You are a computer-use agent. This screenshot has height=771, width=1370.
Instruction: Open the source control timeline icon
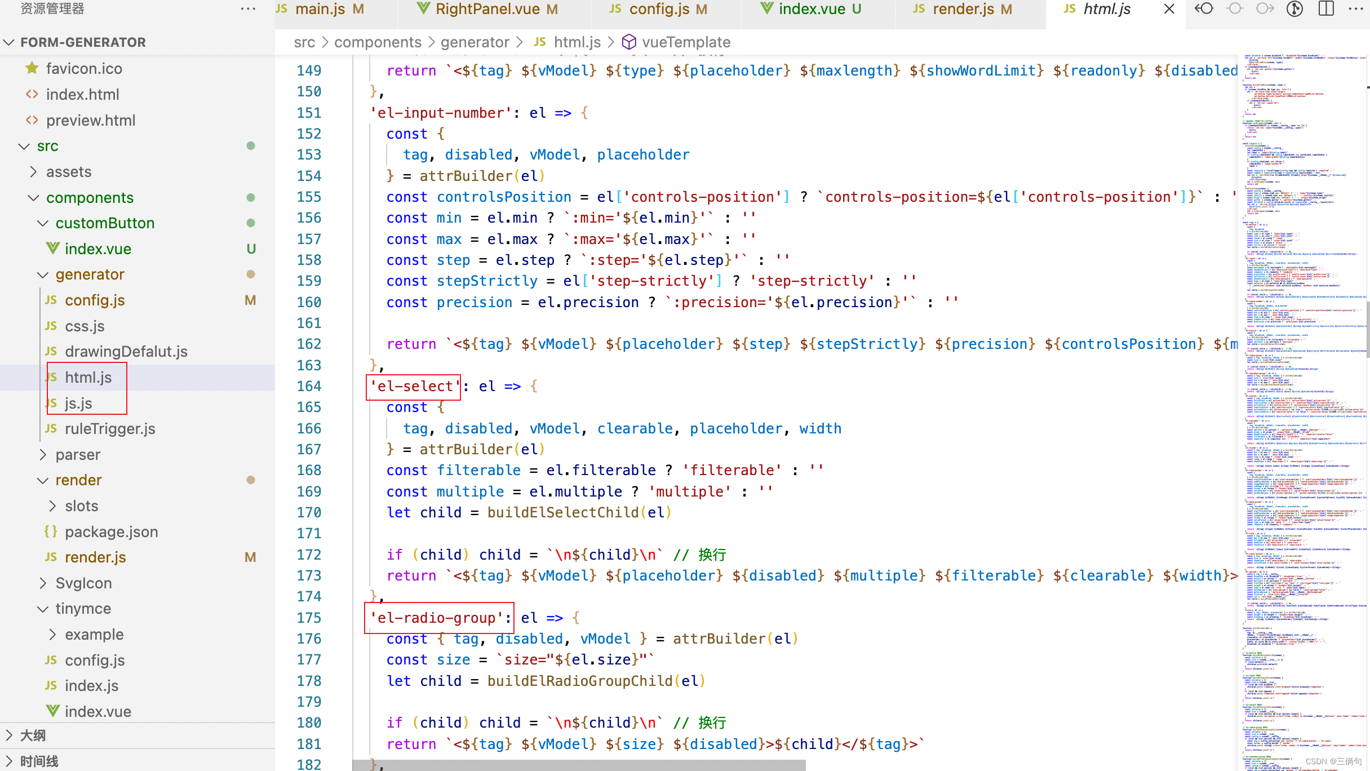click(x=1295, y=9)
